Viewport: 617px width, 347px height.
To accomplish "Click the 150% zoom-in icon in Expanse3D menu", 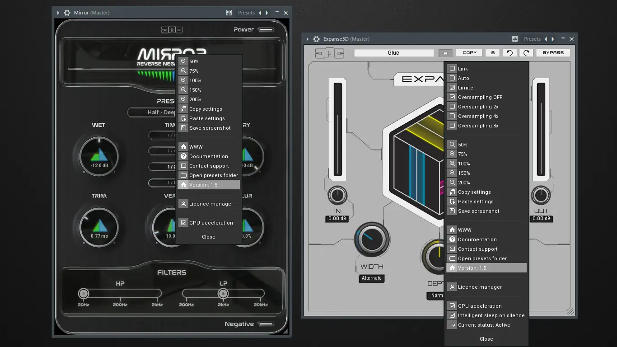I will (x=452, y=173).
